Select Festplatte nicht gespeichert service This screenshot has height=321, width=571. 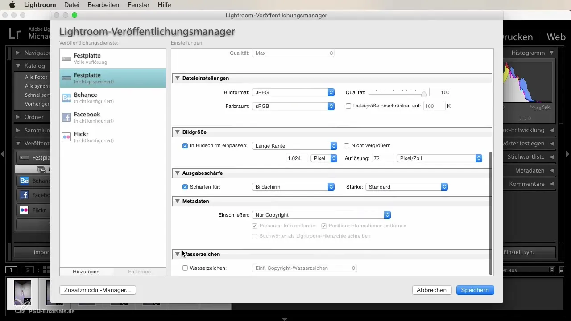coord(113,78)
